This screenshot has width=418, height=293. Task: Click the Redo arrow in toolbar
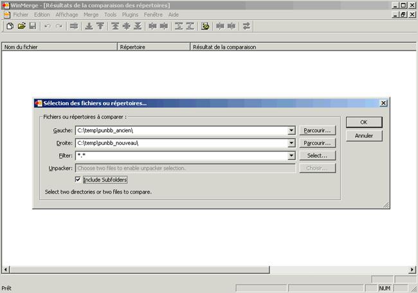coord(59,26)
